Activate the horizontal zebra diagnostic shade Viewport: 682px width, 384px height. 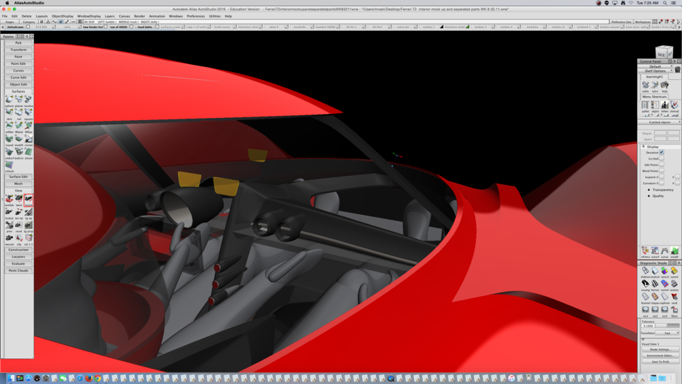(x=655, y=284)
